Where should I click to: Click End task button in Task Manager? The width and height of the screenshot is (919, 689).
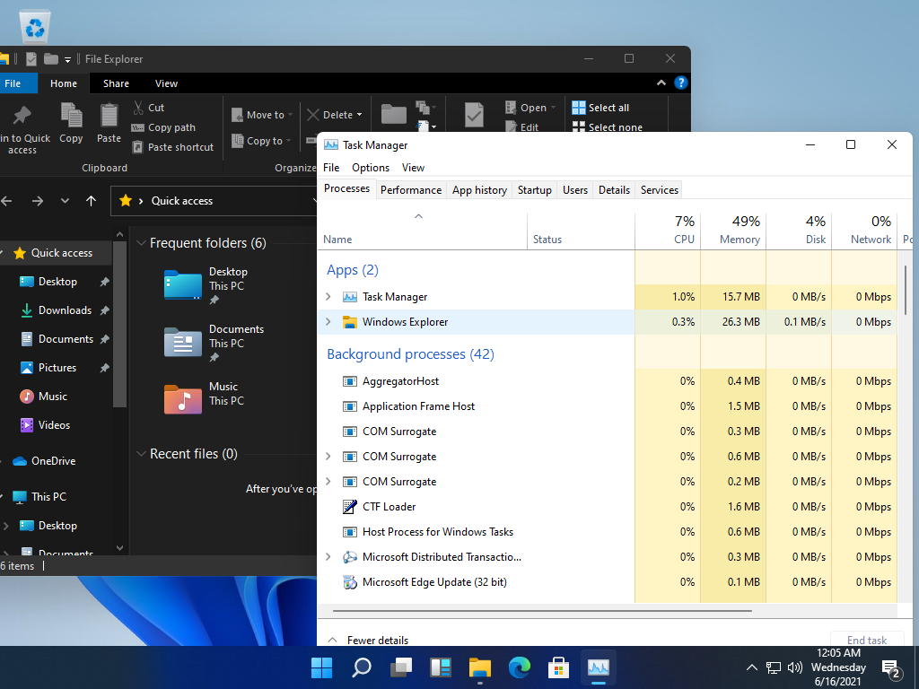click(867, 639)
